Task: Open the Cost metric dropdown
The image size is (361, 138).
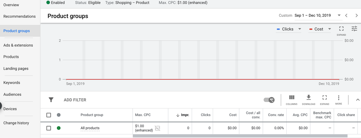Action: coord(320,29)
